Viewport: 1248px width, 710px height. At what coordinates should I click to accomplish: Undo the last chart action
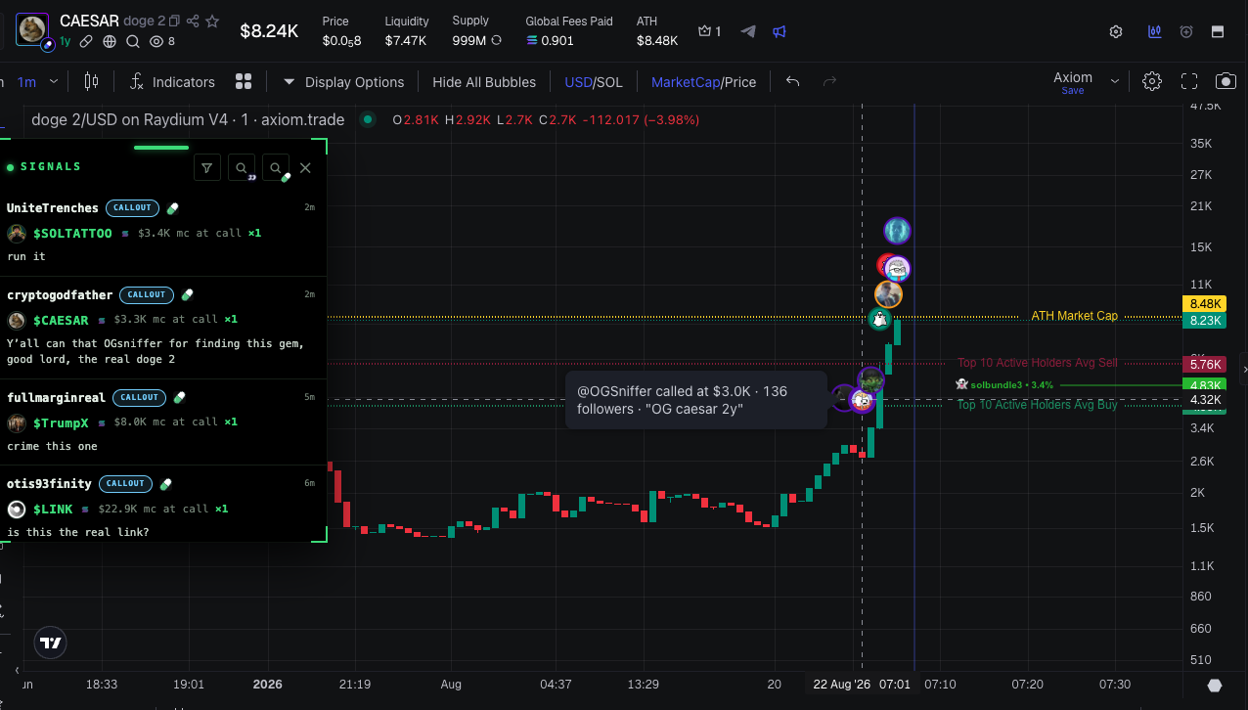[792, 82]
